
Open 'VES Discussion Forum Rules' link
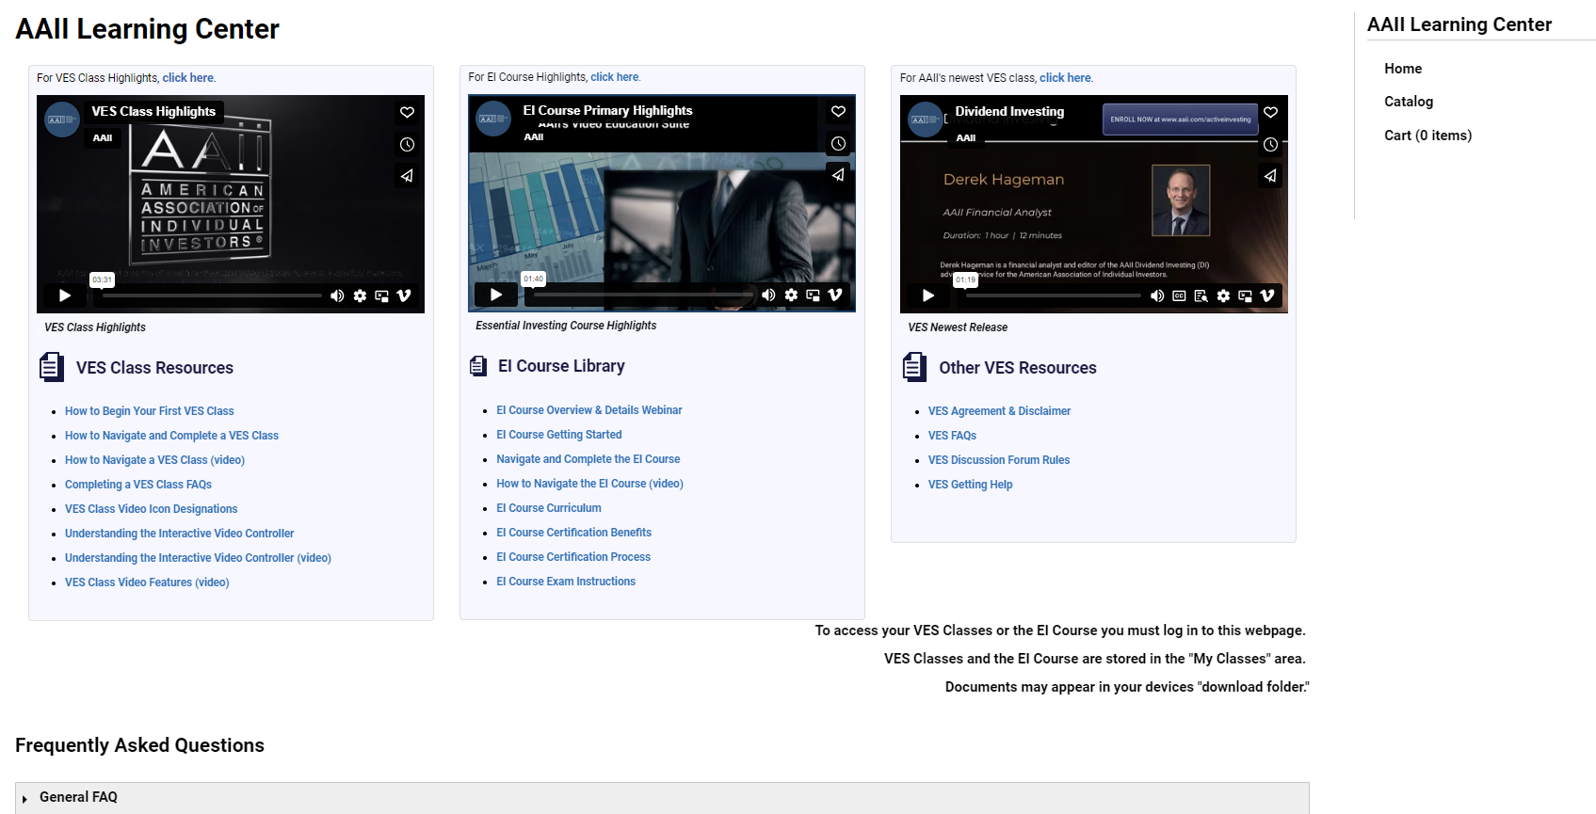click(x=999, y=460)
